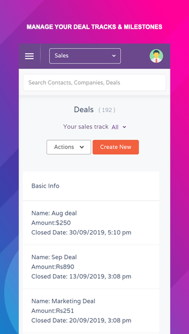Click the chevron next to All

[124, 127]
